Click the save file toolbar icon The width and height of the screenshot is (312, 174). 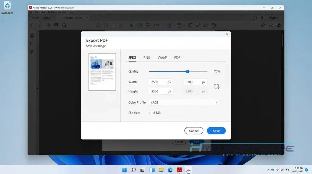tap(32, 26)
